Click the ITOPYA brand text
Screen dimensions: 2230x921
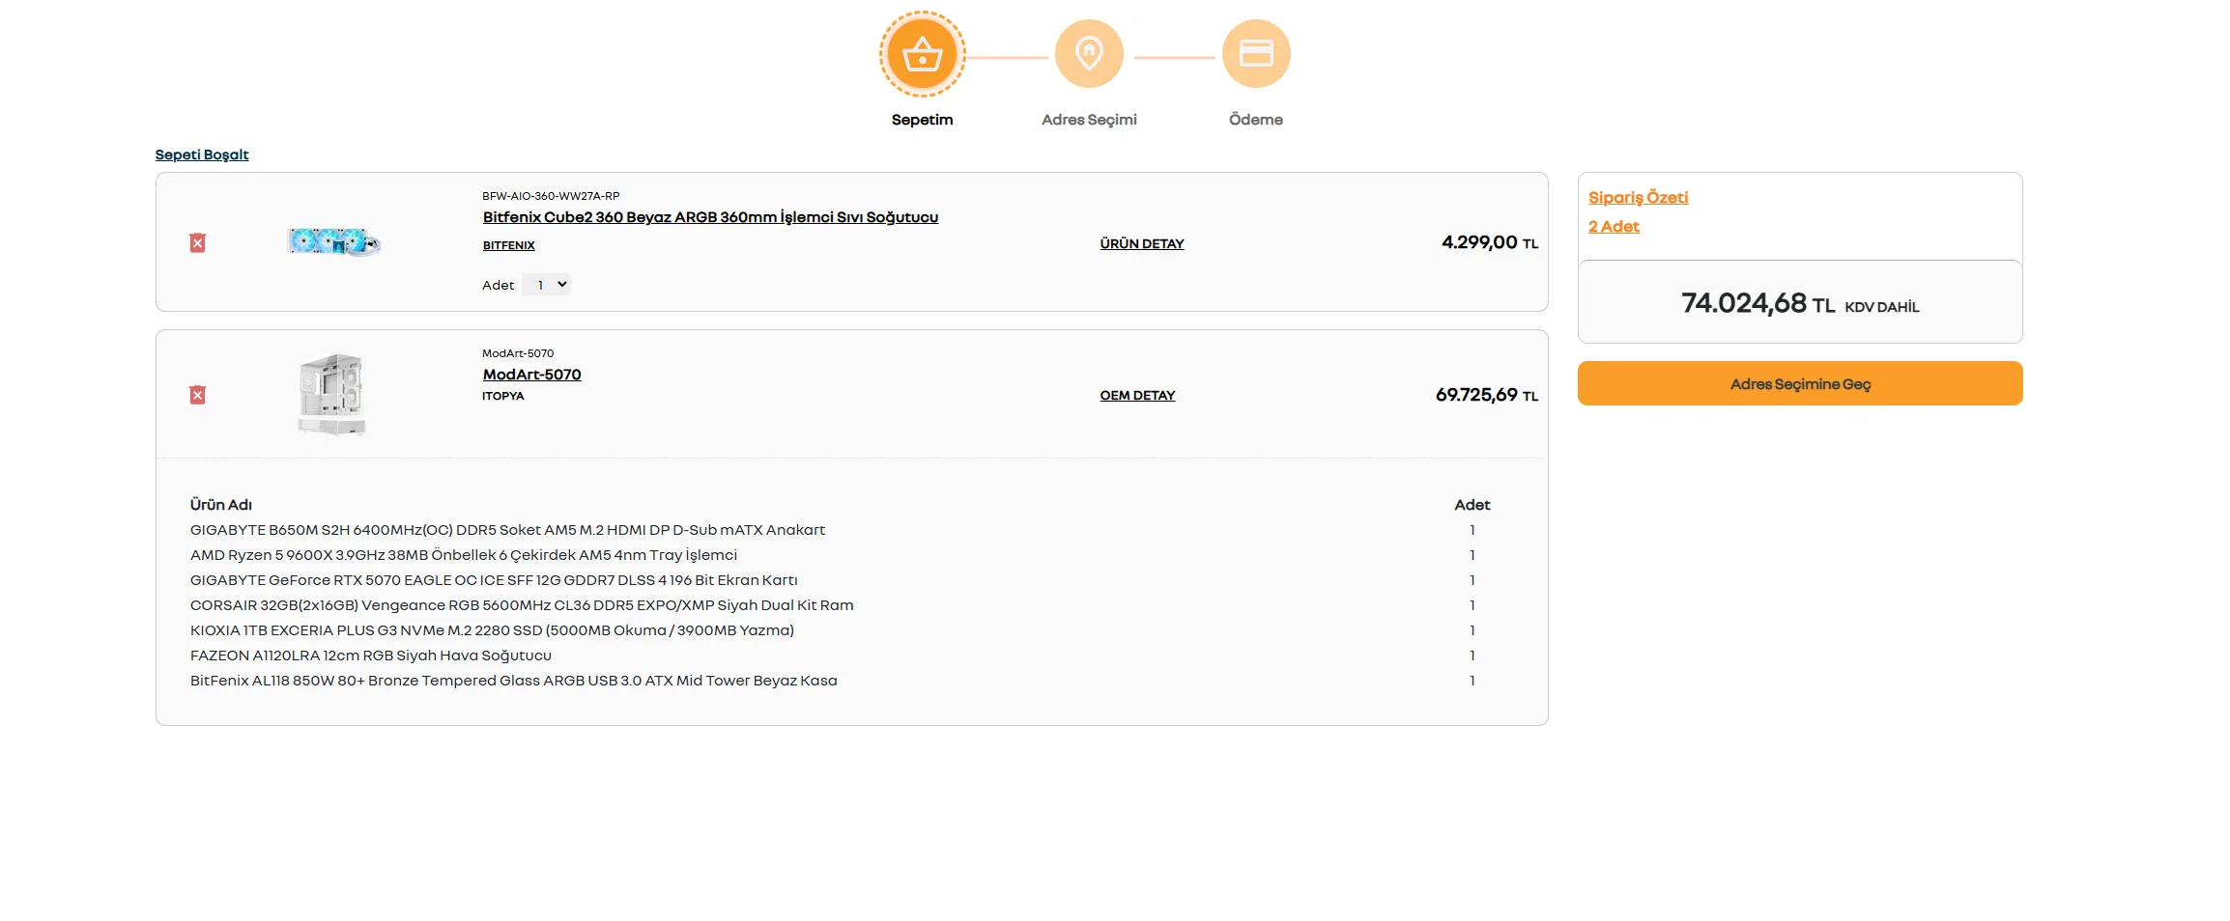click(503, 396)
